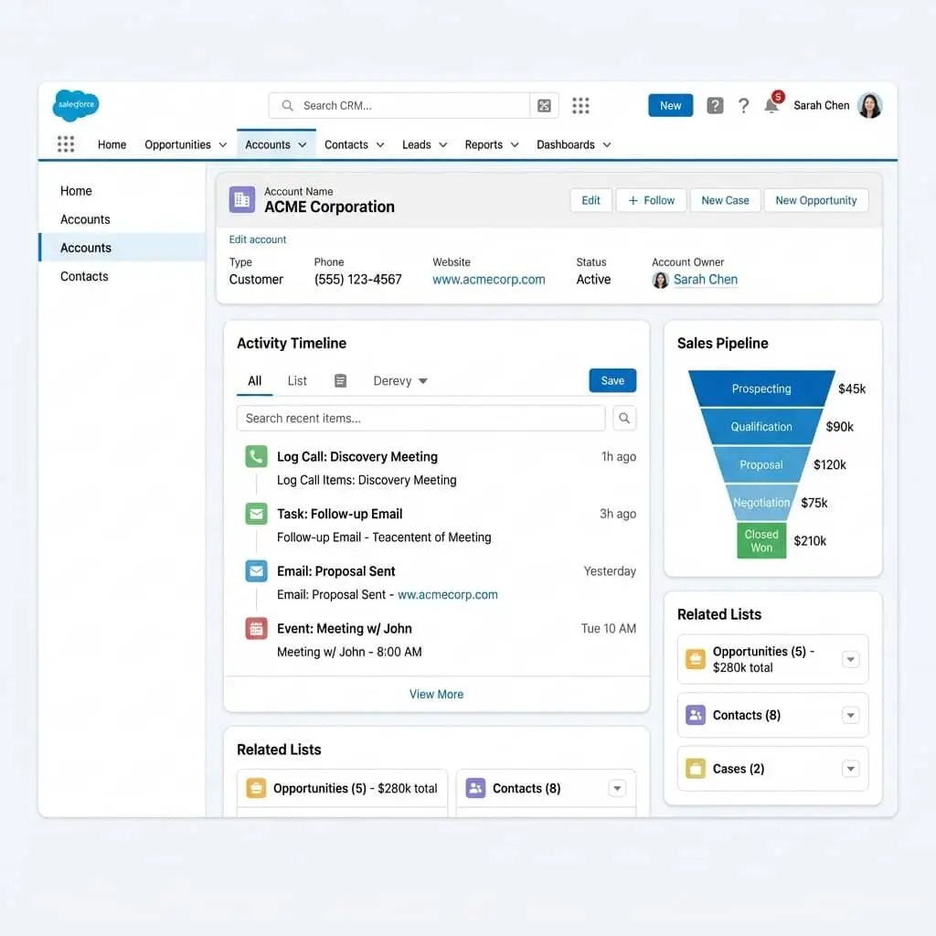The width and height of the screenshot is (936, 936).
Task: Click the green Log Call phone icon
Action: point(256,457)
